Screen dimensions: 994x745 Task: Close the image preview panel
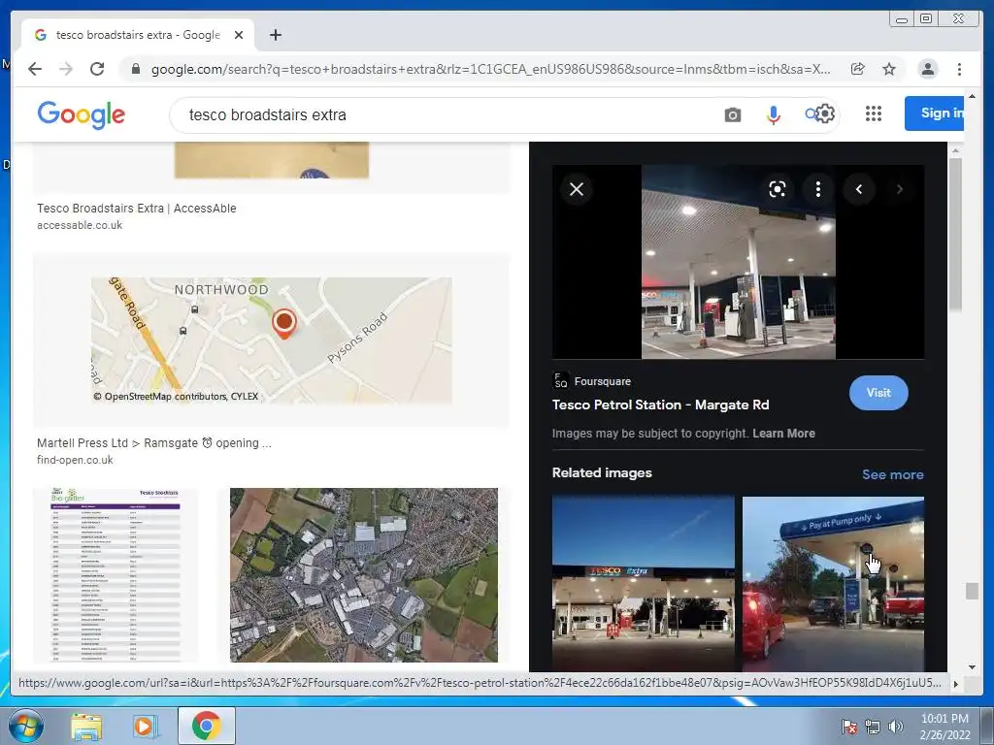pyautogui.click(x=577, y=189)
